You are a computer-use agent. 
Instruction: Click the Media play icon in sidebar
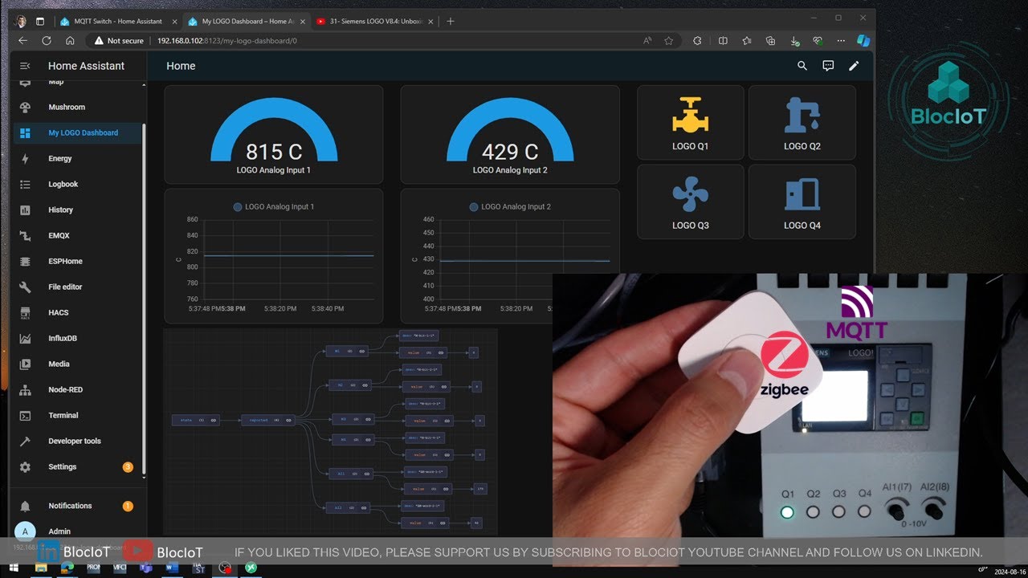(25, 364)
